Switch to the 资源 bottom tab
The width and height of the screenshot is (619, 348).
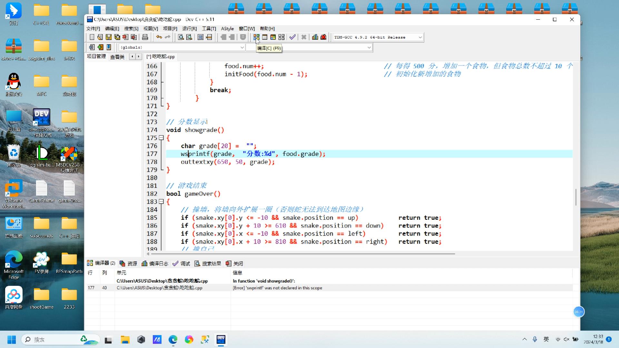pos(128,264)
